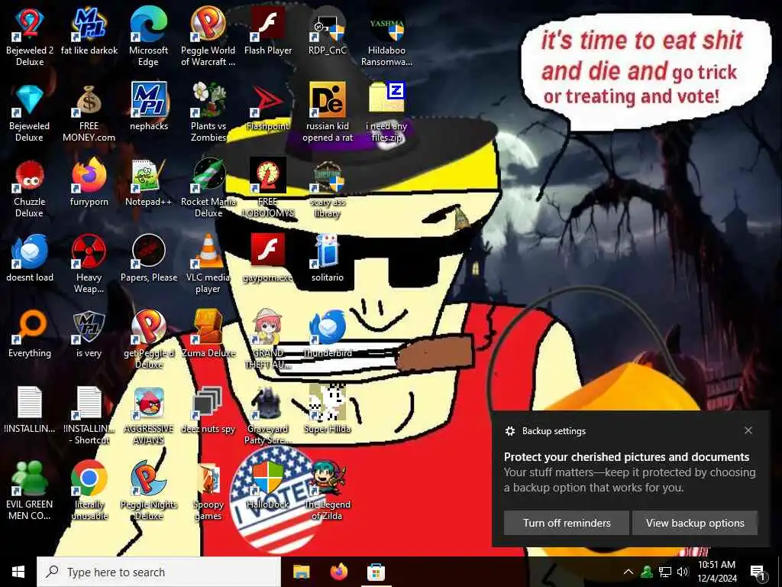Click the Turn off reminders button
Viewport: 782px width, 587px height.
pyautogui.click(x=567, y=523)
